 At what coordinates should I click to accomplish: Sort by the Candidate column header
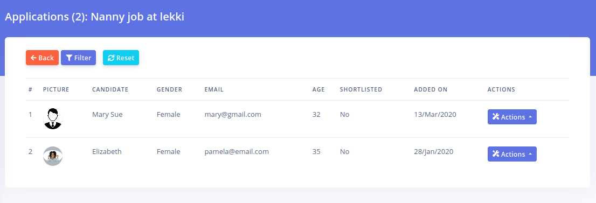tap(110, 90)
